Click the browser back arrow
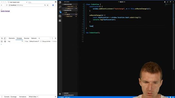Image resolution: width=175 pixels, height=98 pixels. pyautogui.click(x=2, y=5)
